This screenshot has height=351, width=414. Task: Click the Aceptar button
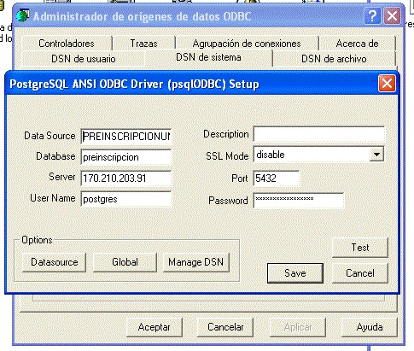[154, 327]
